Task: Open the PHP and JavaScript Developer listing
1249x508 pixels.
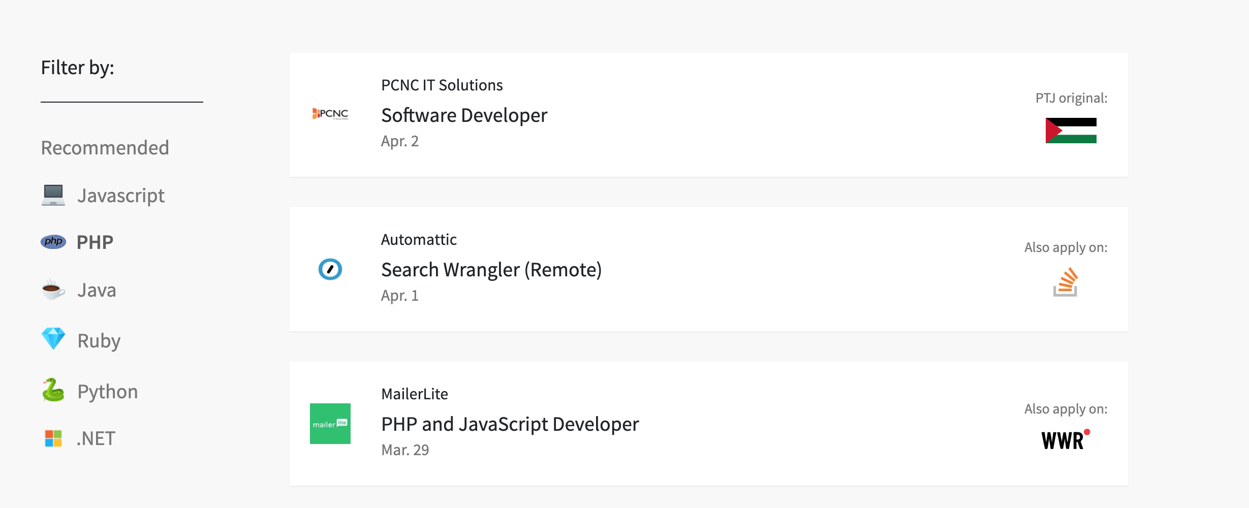Action: [x=510, y=424]
